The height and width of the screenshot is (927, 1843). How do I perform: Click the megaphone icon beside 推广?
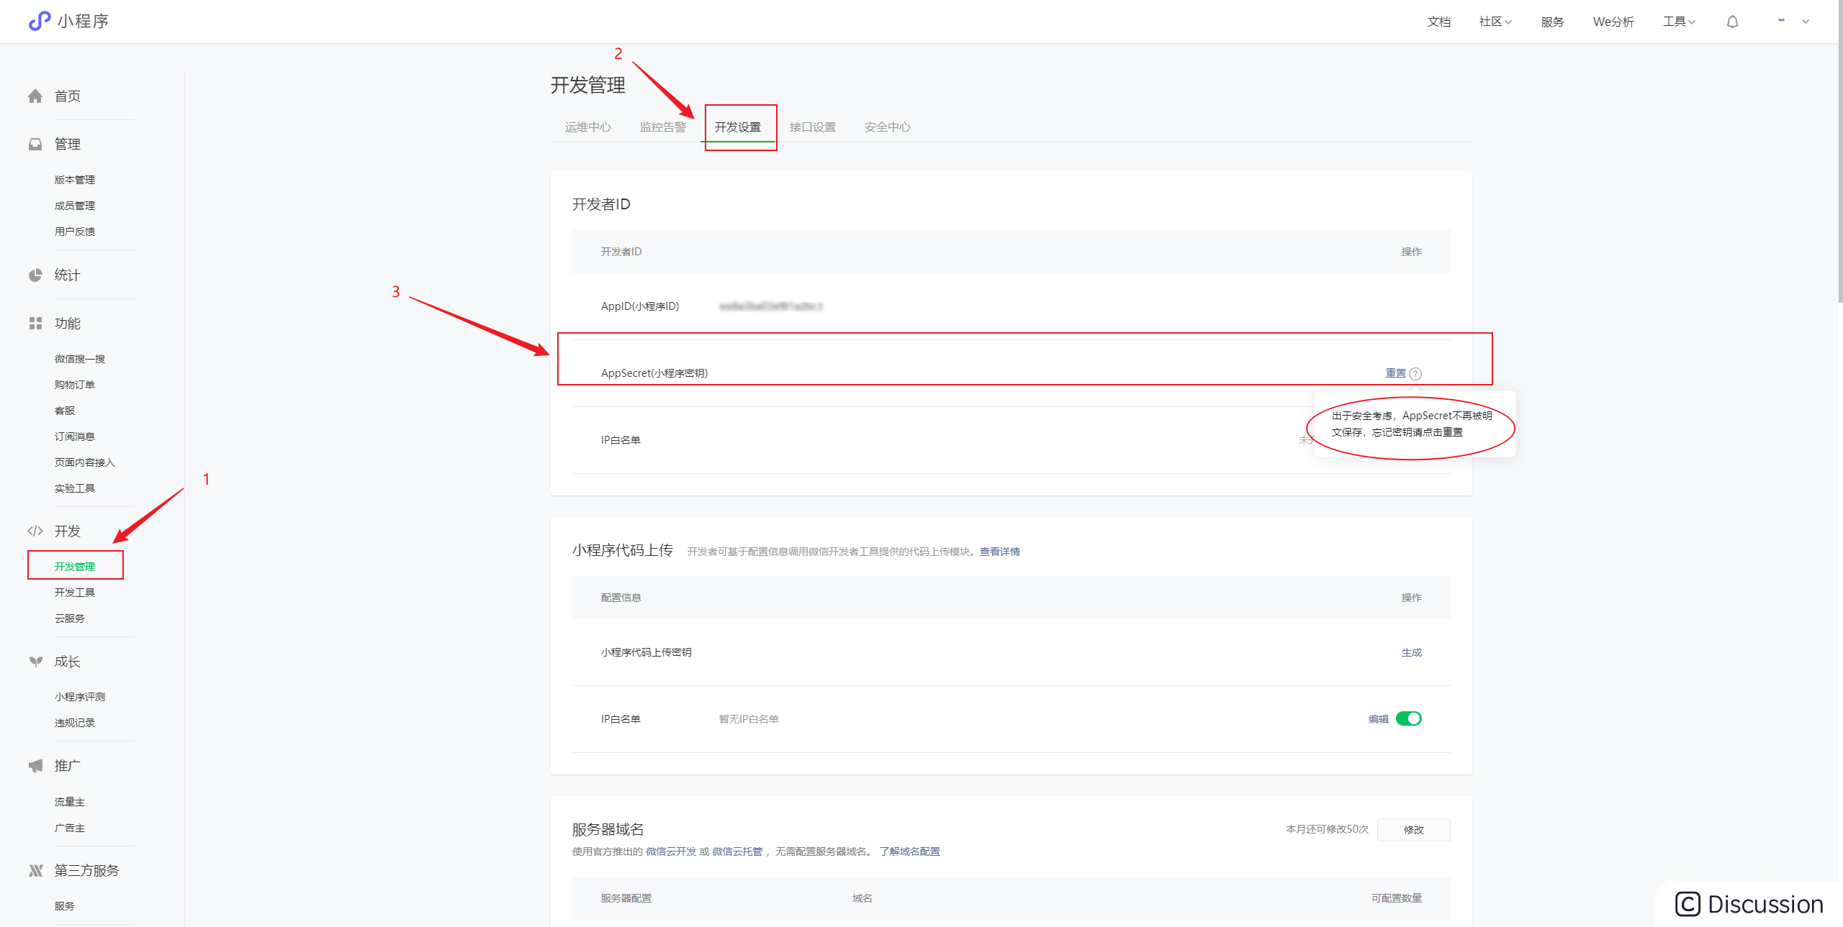(35, 766)
